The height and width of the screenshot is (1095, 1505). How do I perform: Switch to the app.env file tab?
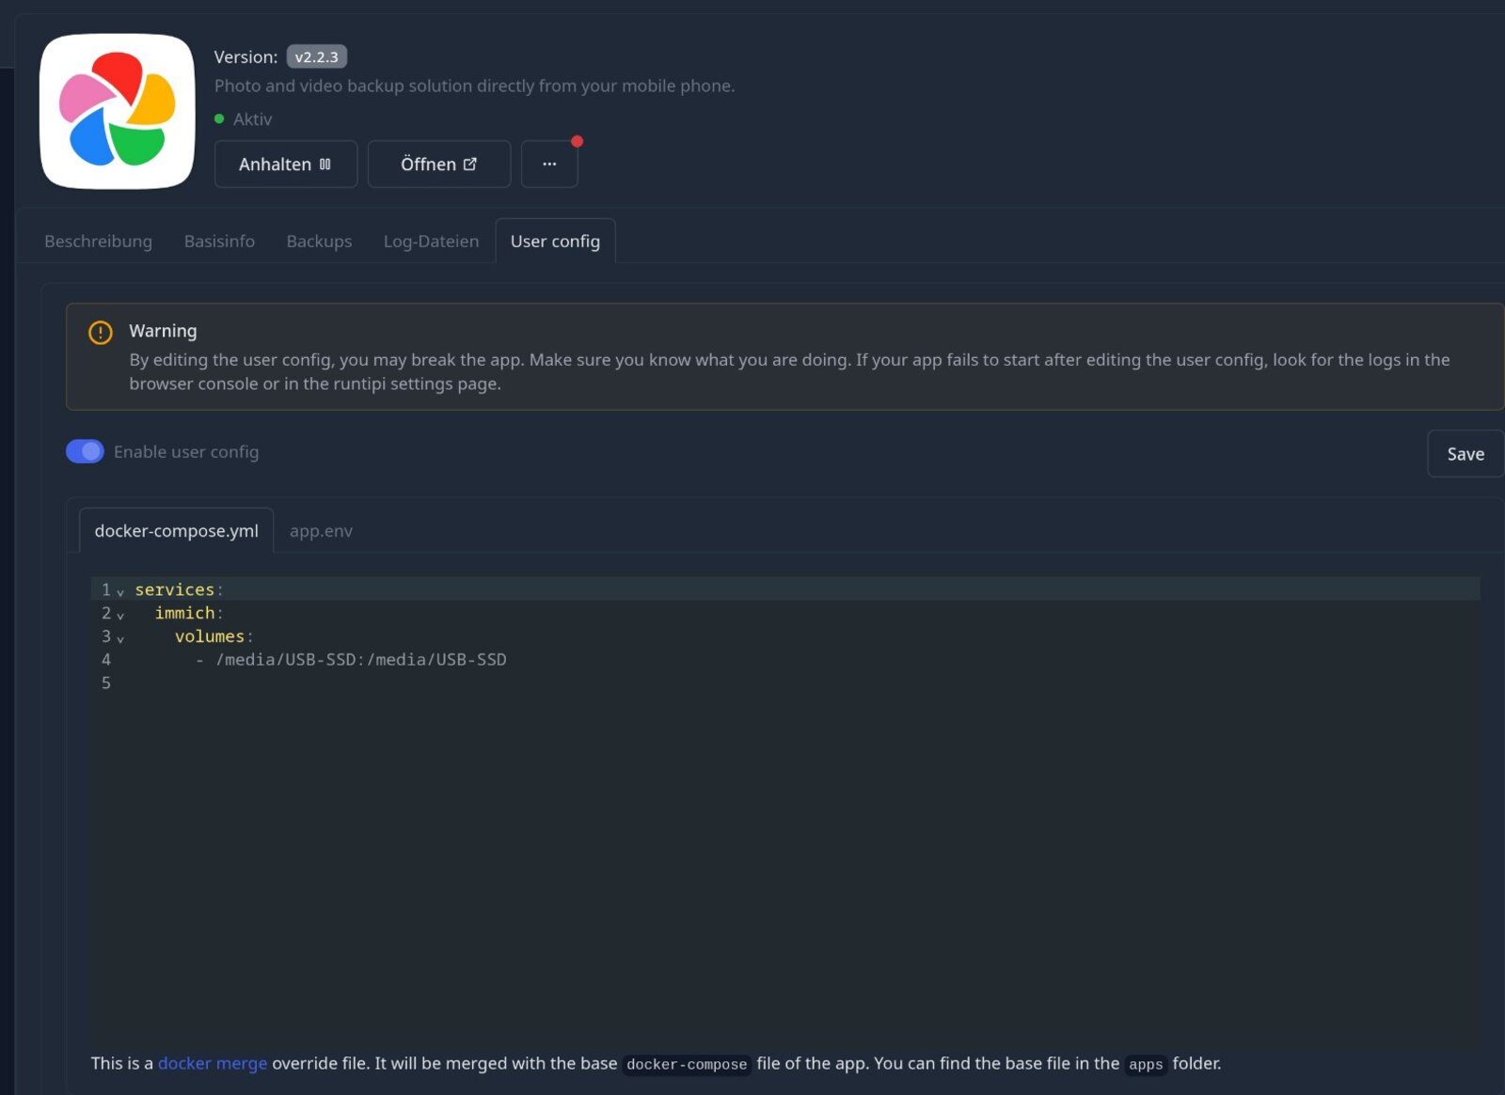(321, 531)
